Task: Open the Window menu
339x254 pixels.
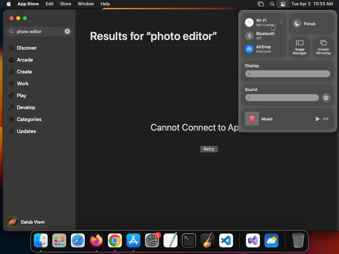Action: click(x=86, y=4)
